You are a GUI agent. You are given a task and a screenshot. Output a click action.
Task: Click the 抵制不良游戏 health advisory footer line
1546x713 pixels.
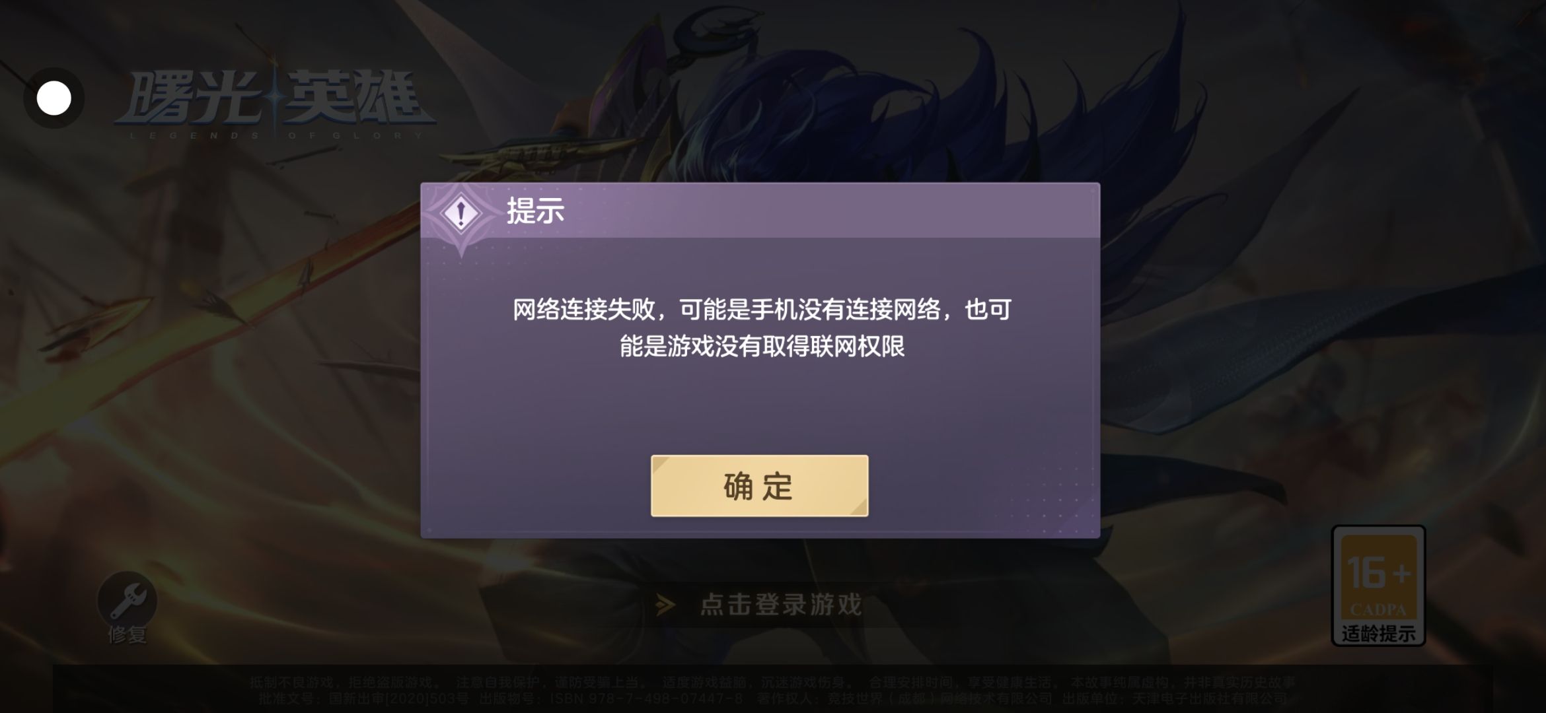[x=772, y=682]
